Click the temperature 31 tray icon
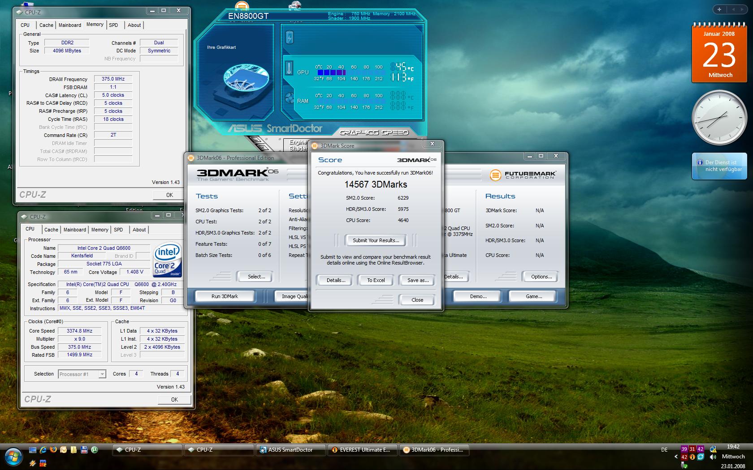This screenshot has height=470, width=753. (x=692, y=449)
